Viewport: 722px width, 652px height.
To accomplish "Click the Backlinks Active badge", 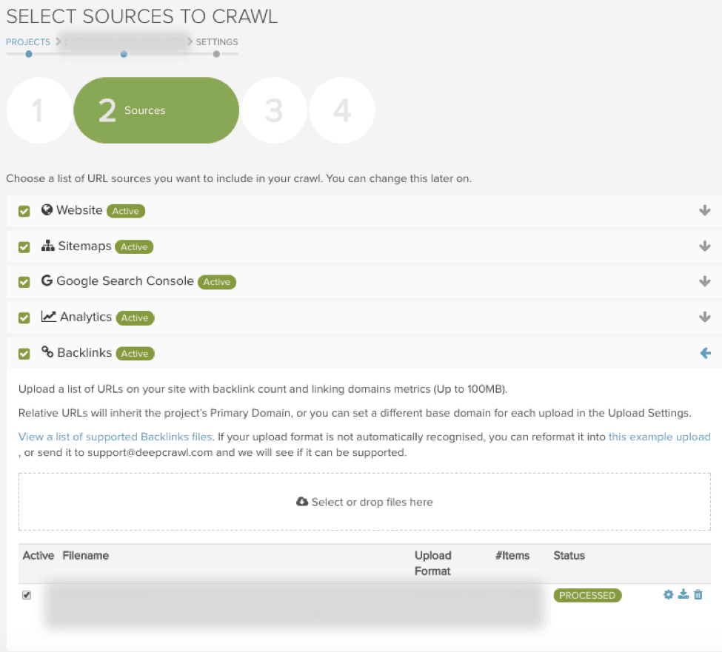I will [135, 353].
